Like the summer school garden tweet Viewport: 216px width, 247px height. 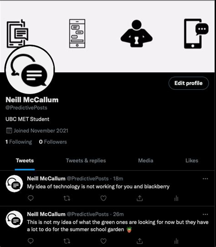tap(103, 241)
